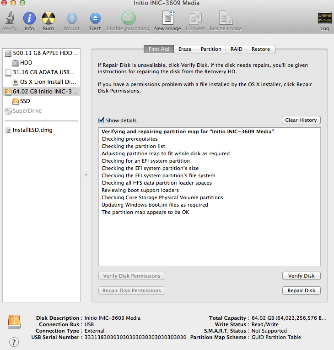This screenshot has width=334, height=350.
Task: Click the Verify microscope toolbar icon
Action: point(10,18)
